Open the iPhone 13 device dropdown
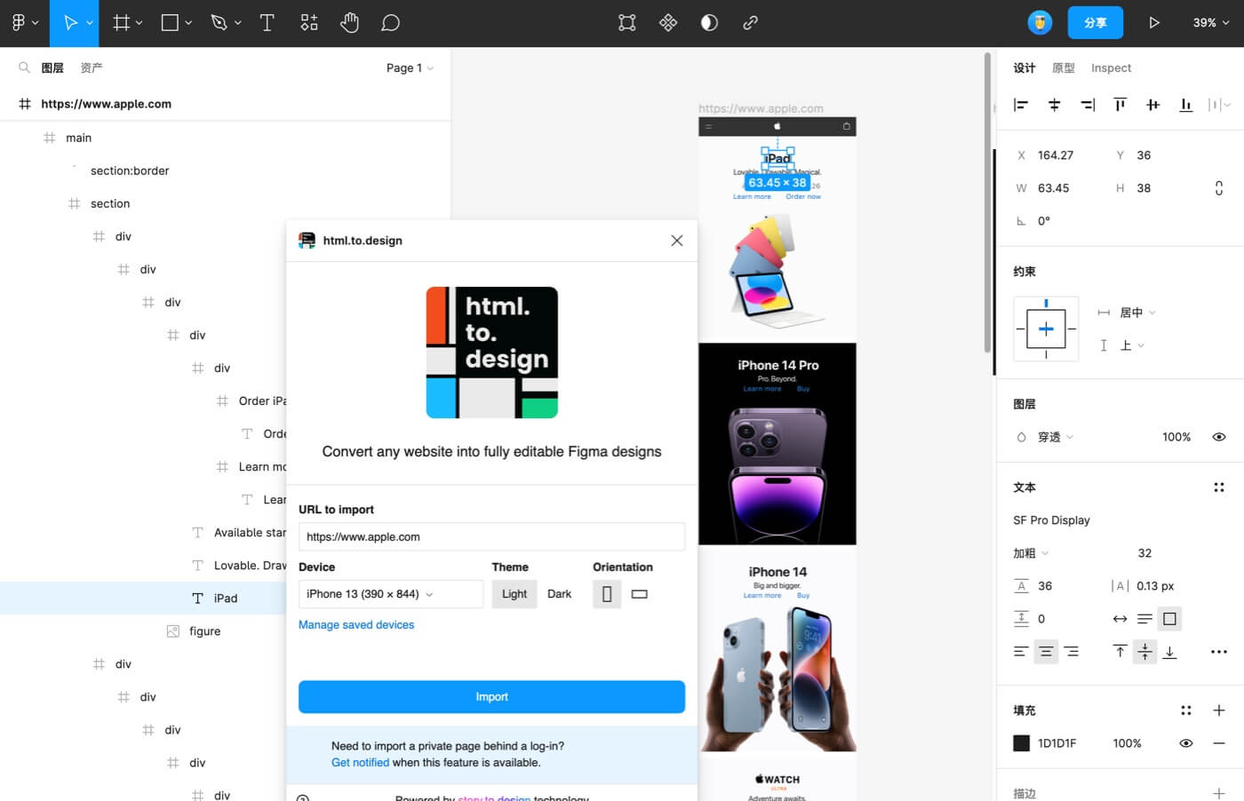The width and height of the screenshot is (1244, 801). pos(391,594)
